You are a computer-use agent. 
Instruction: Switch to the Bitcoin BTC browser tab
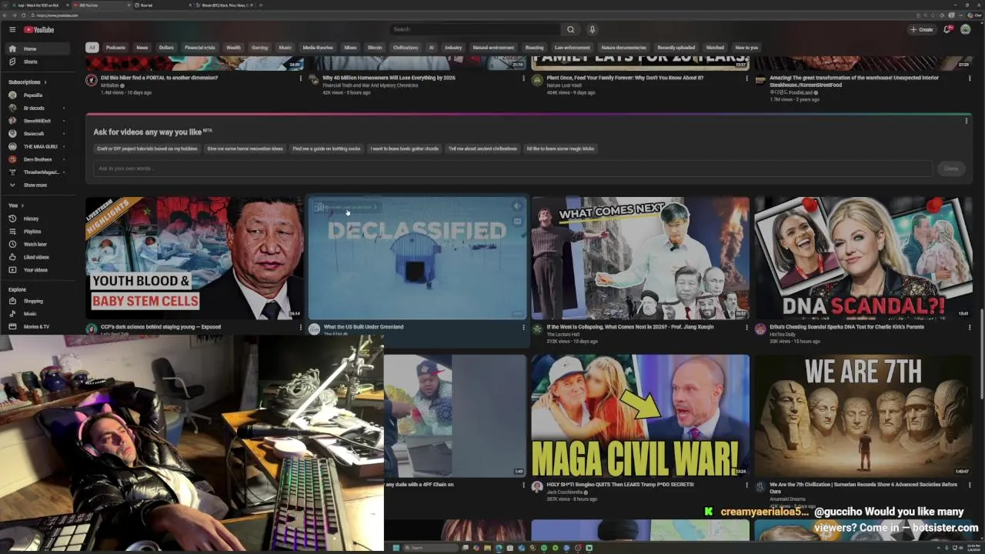tap(225, 5)
